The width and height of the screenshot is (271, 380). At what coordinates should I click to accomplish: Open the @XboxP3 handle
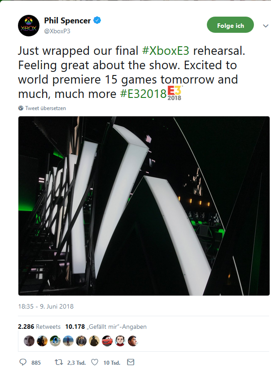(x=57, y=31)
